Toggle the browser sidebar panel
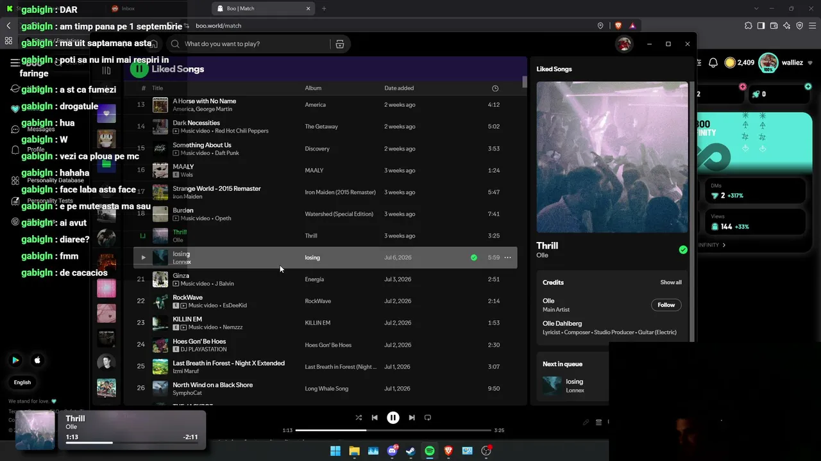This screenshot has width=821, height=461. [761, 26]
